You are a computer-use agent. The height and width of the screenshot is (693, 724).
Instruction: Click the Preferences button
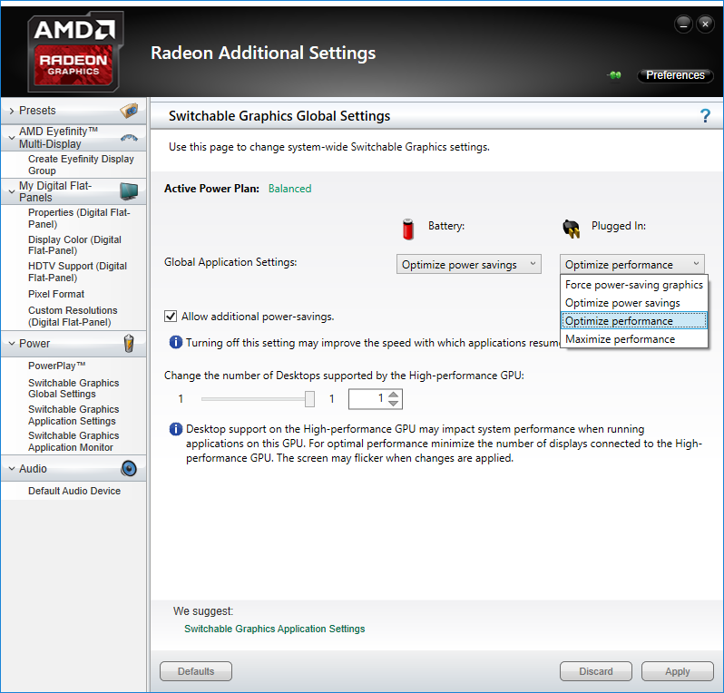[675, 75]
